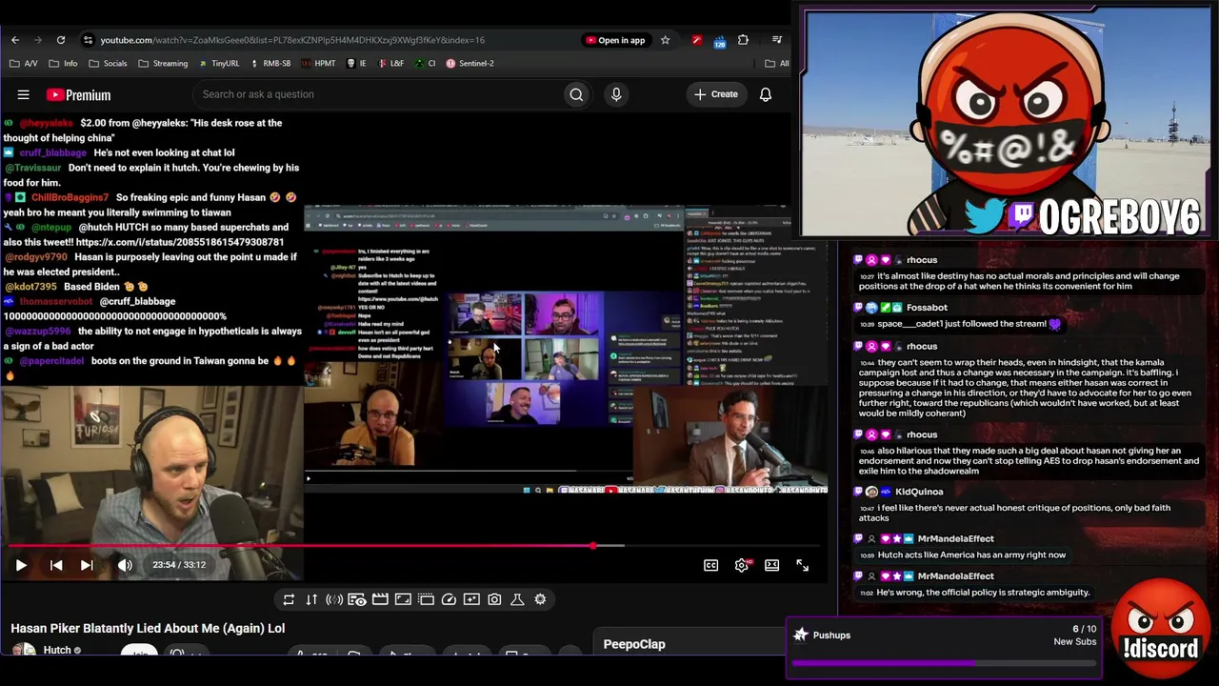The height and width of the screenshot is (686, 1219).
Task: Enter full screen video mode
Action: [x=803, y=565]
